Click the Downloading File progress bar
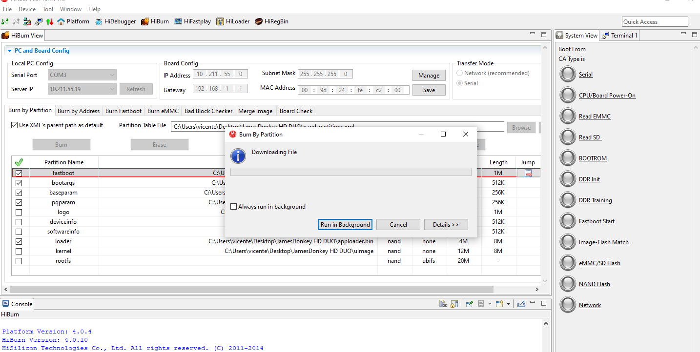The image size is (700, 352). click(x=350, y=172)
